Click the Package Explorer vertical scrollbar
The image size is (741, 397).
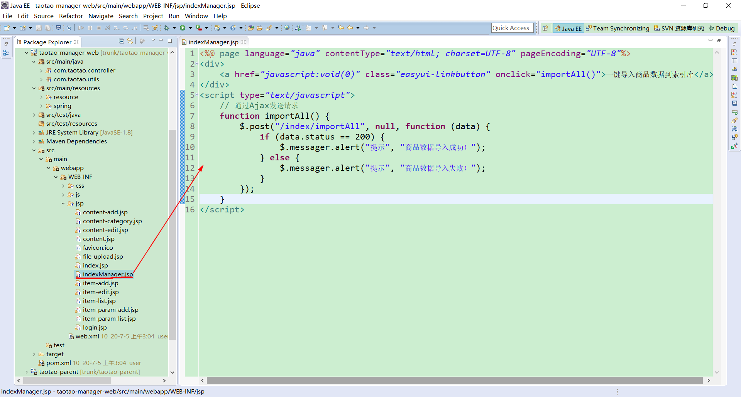(172, 235)
